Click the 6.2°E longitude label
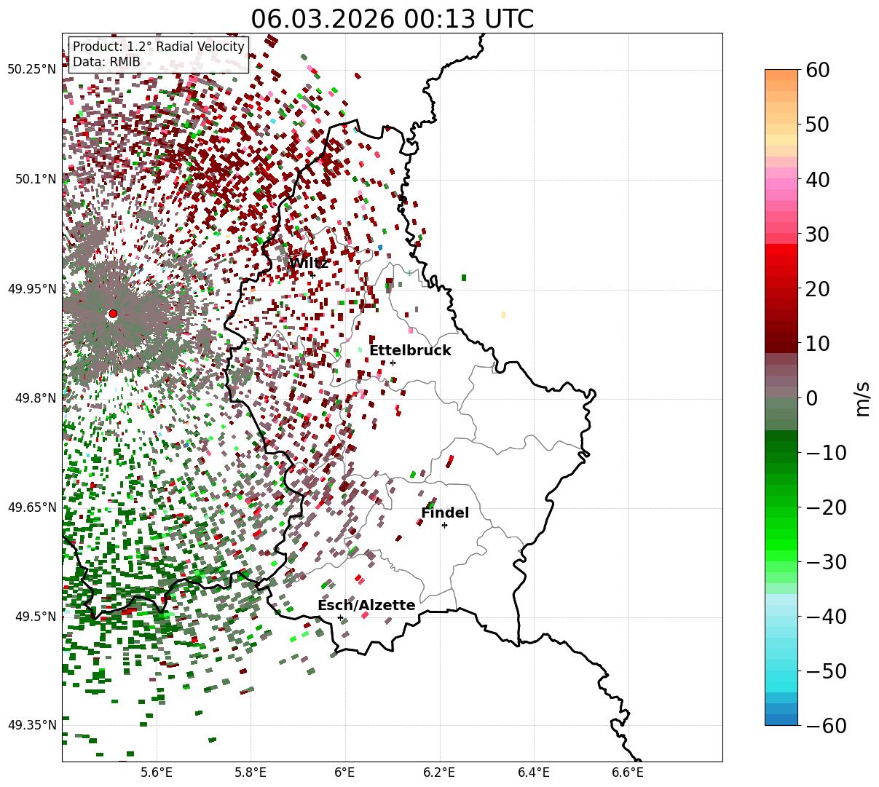This screenshot has height=787, width=879. click(x=439, y=772)
